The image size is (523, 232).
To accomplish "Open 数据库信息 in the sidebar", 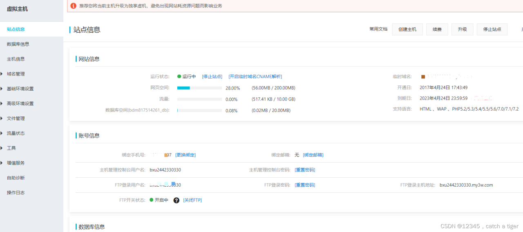I will click(18, 44).
